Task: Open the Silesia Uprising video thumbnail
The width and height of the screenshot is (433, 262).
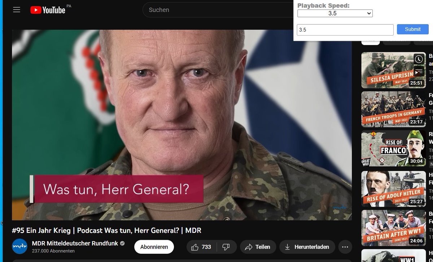Action: point(393,70)
